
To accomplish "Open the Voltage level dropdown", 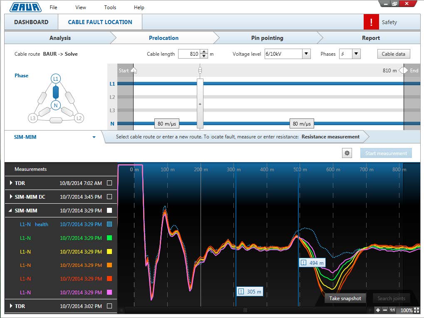I will click(306, 54).
